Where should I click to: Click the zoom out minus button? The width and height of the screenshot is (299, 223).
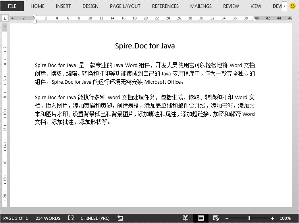226,218
